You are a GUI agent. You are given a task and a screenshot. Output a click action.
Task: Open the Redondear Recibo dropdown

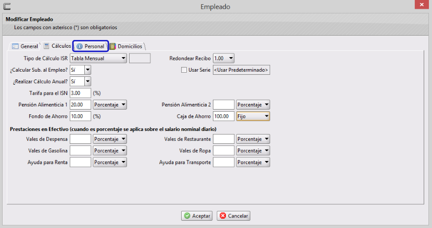click(x=223, y=58)
